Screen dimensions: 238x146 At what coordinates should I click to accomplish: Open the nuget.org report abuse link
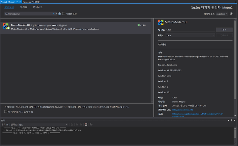pyautogui.click(x=197, y=115)
